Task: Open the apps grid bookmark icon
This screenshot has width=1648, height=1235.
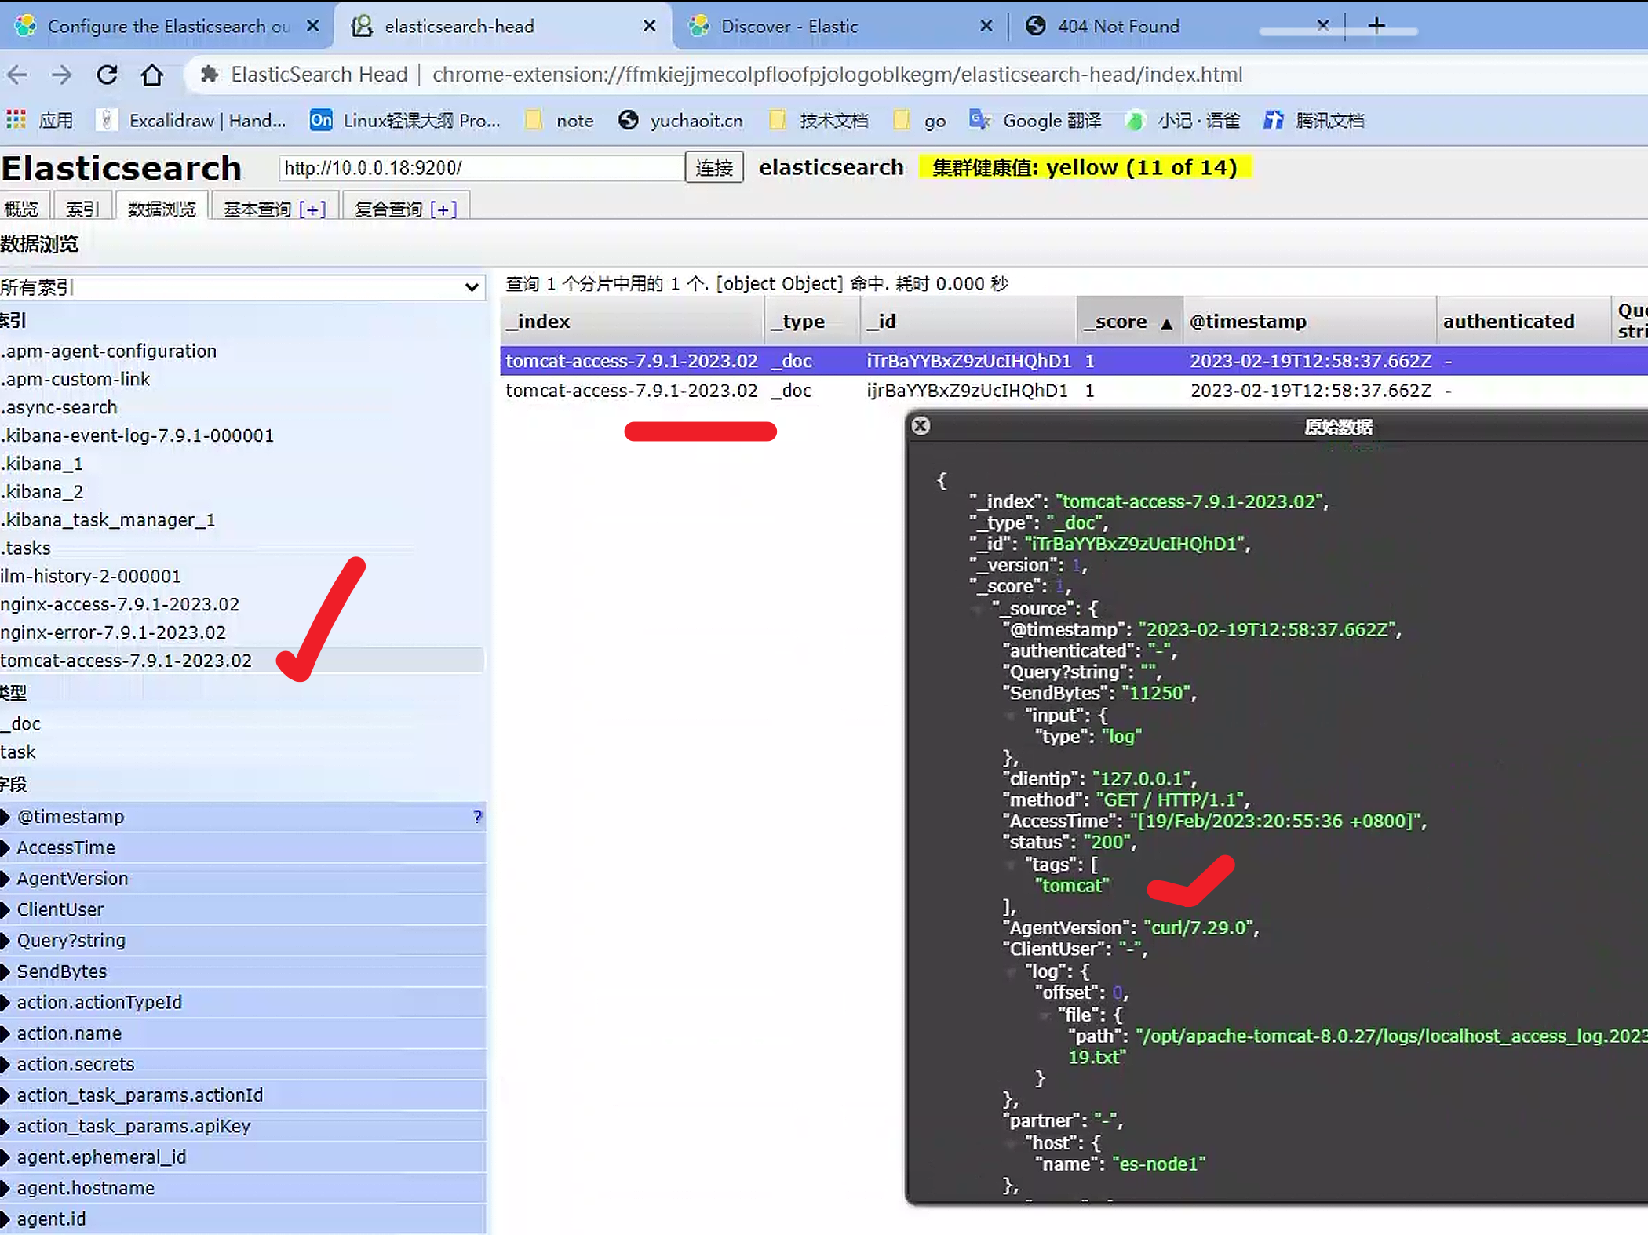Action: click(x=16, y=120)
